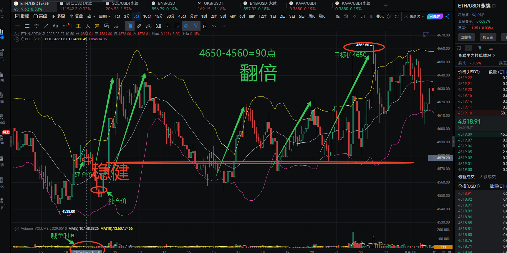
Task: Click the BOLL alert bell icon
Action: tap(22, 39)
